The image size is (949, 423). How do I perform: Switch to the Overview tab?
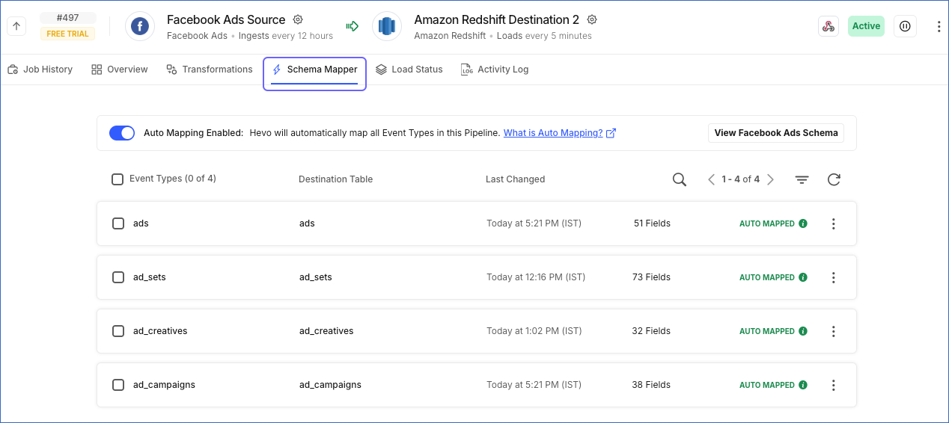pos(120,70)
